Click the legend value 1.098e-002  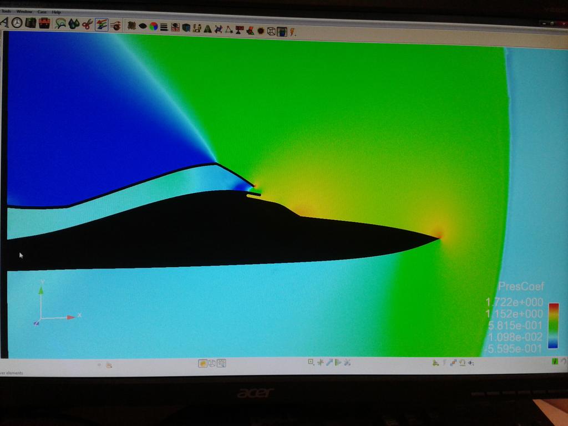[515, 337]
